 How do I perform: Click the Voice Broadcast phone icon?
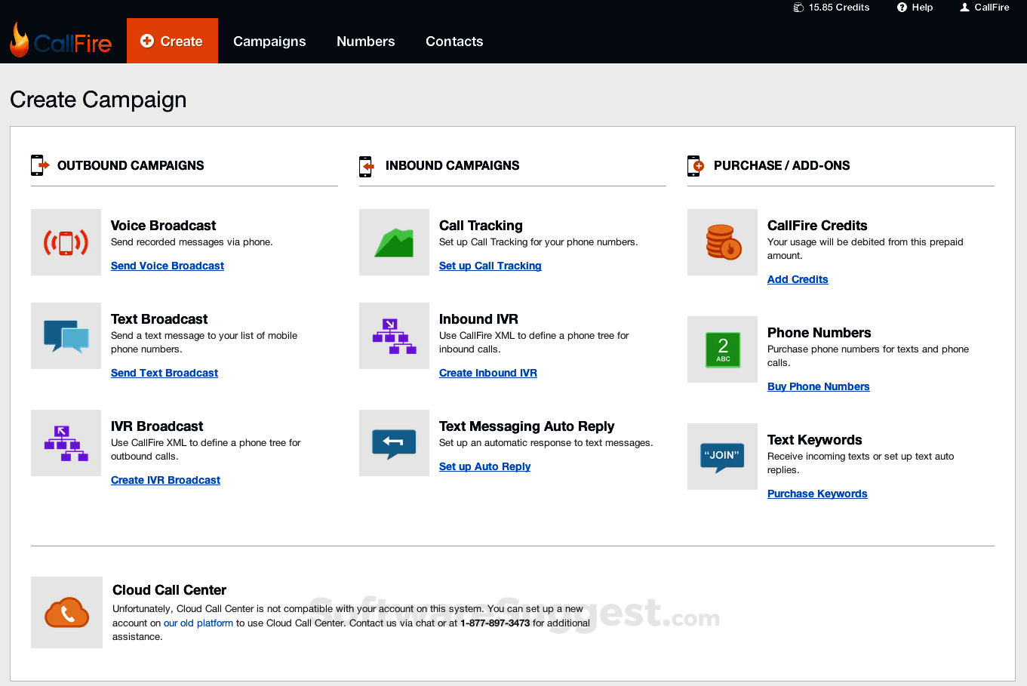point(66,242)
